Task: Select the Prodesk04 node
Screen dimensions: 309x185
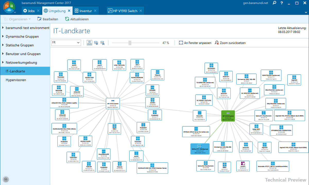Action: tap(104, 167)
